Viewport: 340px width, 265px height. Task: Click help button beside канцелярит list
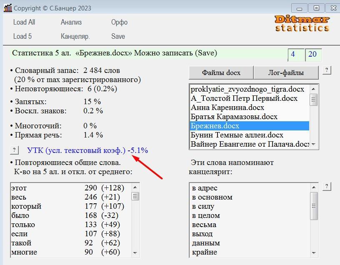tap(327, 186)
